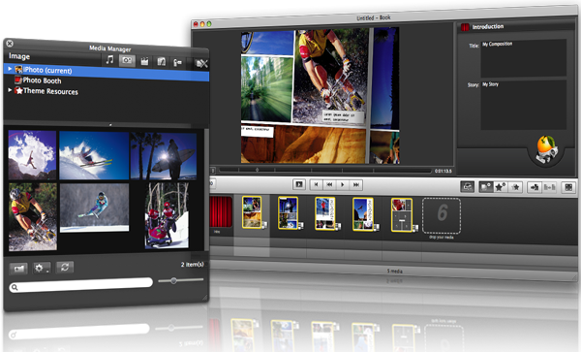Select the second page thumbnail in timeline
Viewport: 581px width, 352px height.
click(x=289, y=213)
